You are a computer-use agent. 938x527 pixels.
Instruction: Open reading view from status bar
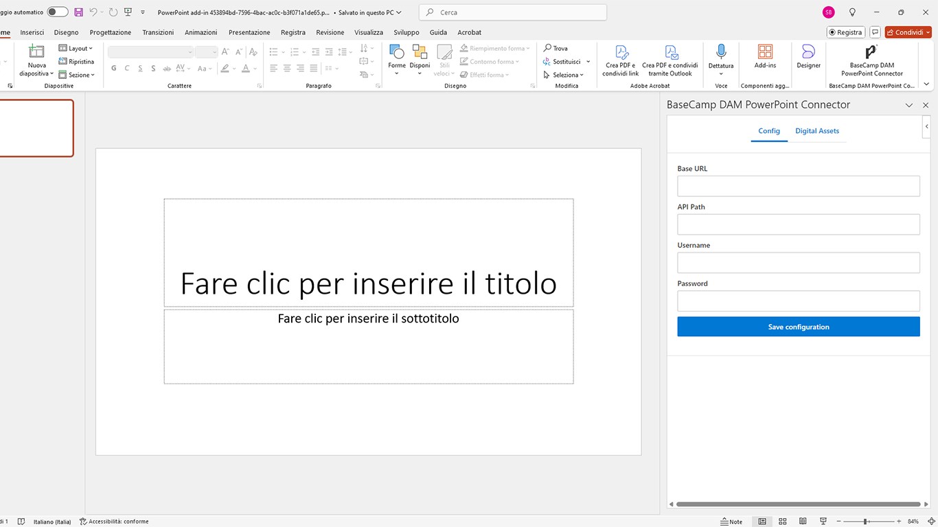[803, 522]
